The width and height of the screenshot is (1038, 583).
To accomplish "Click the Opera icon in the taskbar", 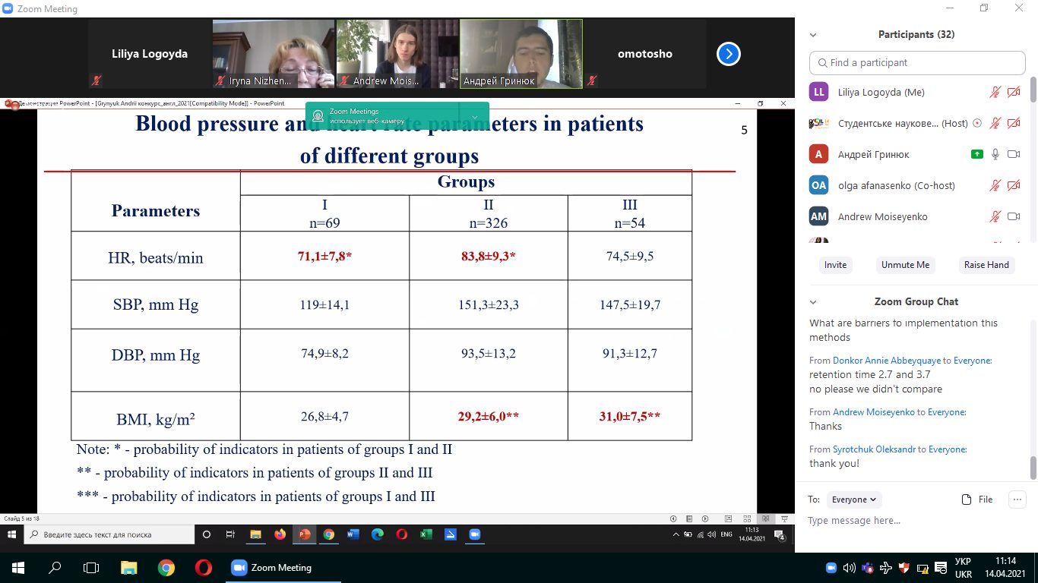I will pyautogui.click(x=203, y=567).
